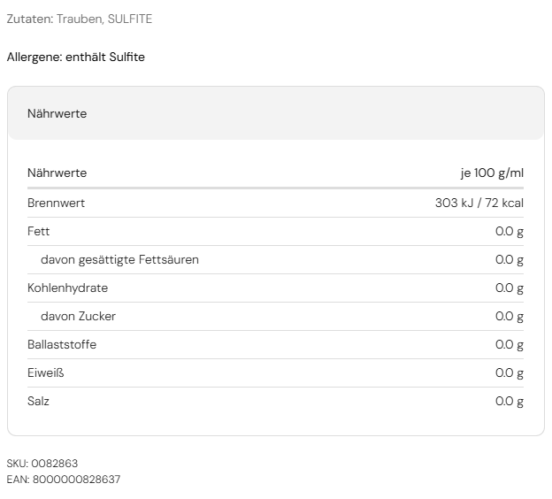Click 'davon gesättigte Fettsäuren' row label
The width and height of the screenshot is (552, 499).
point(119,259)
